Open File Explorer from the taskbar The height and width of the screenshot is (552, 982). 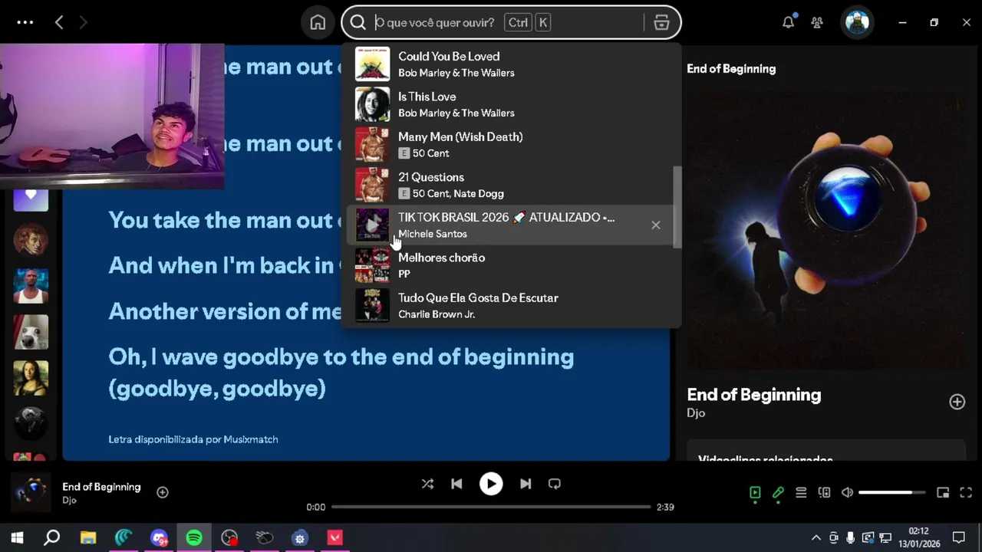(88, 537)
